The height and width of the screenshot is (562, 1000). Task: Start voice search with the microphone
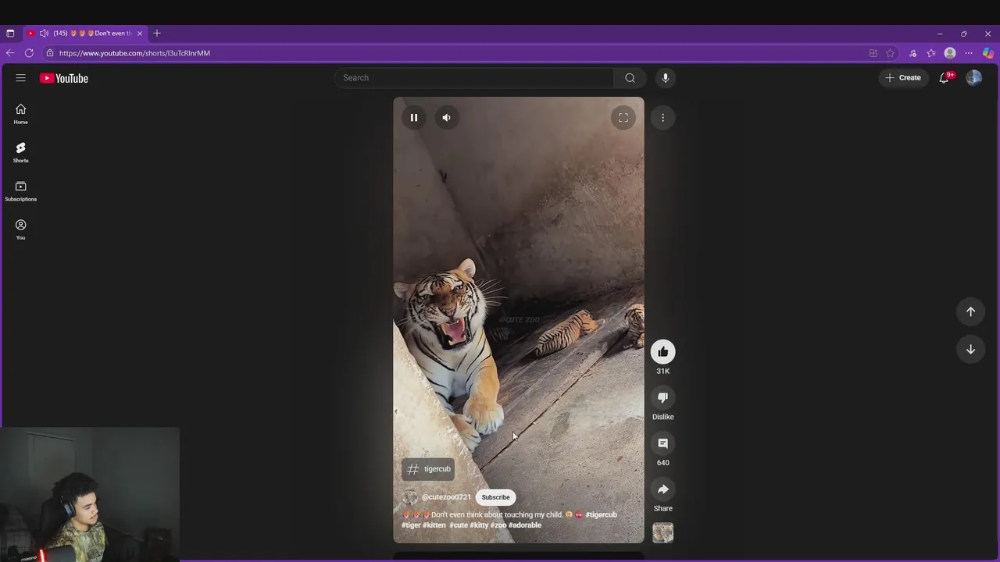(666, 78)
